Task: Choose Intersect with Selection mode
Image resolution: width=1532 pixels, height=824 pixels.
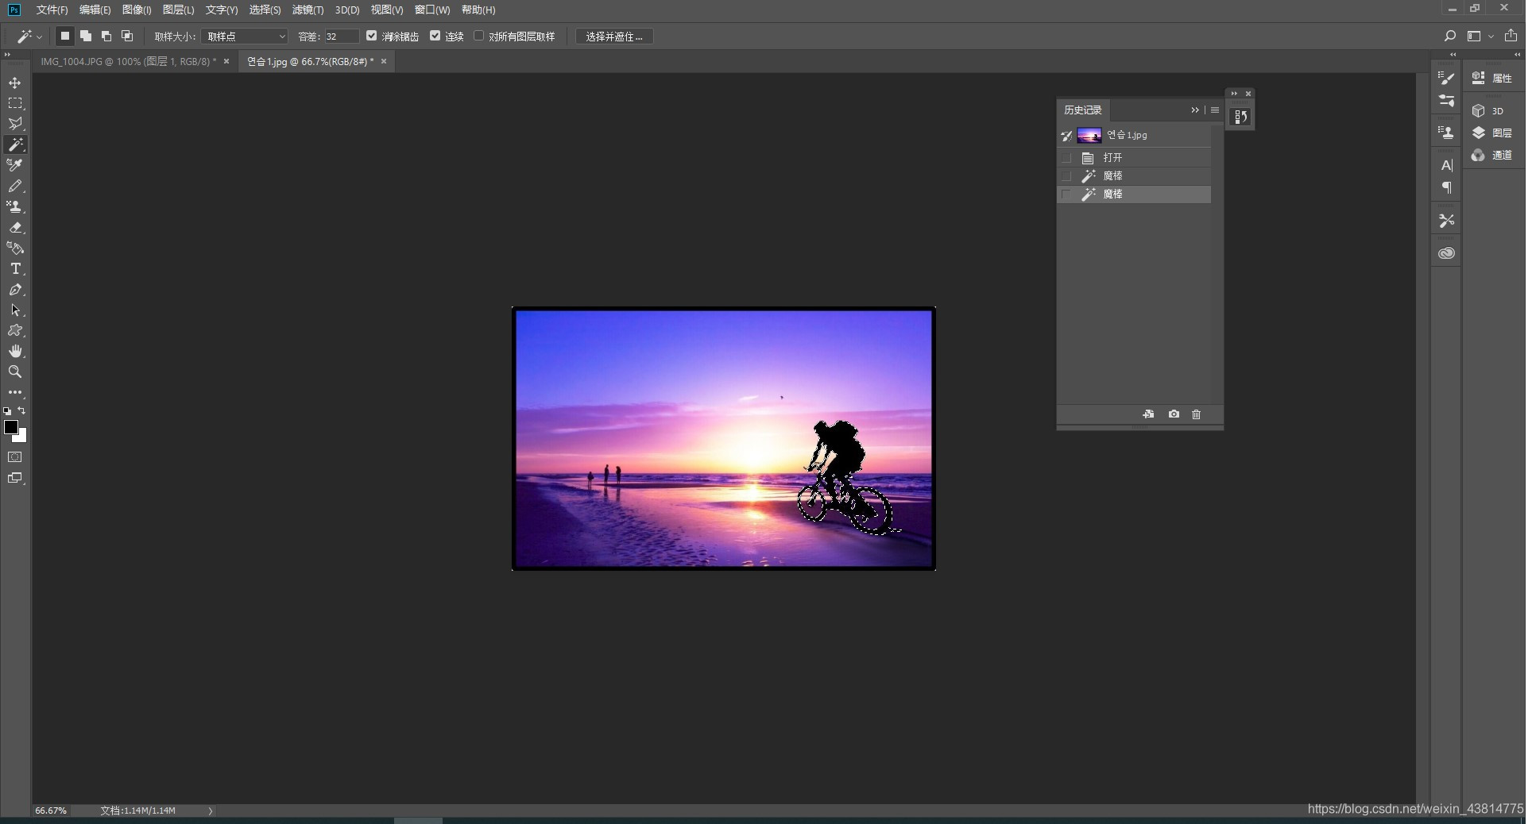Action: [x=127, y=36]
